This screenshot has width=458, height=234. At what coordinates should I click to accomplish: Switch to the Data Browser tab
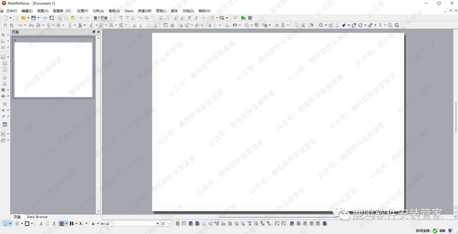pyautogui.click(x=37, y=217)
